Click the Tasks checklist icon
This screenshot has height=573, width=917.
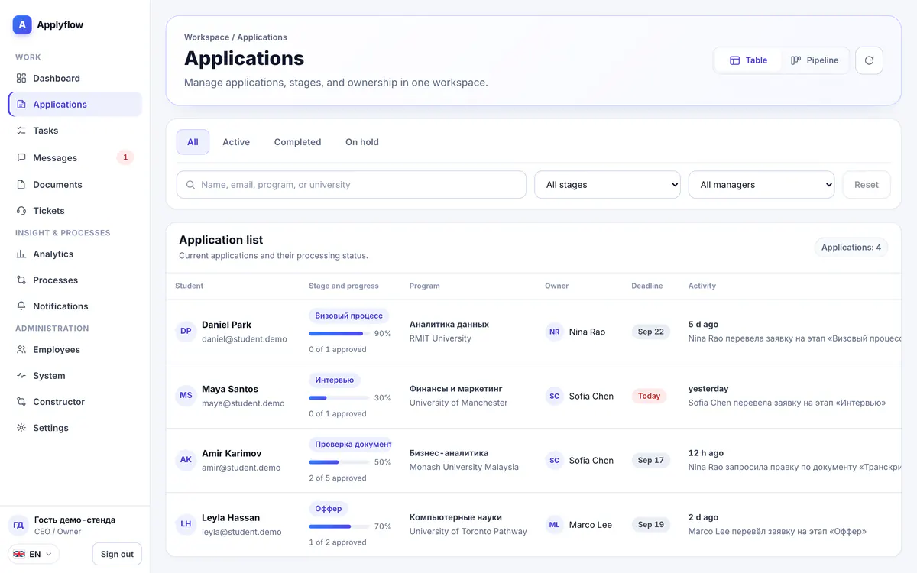(21, 131)
